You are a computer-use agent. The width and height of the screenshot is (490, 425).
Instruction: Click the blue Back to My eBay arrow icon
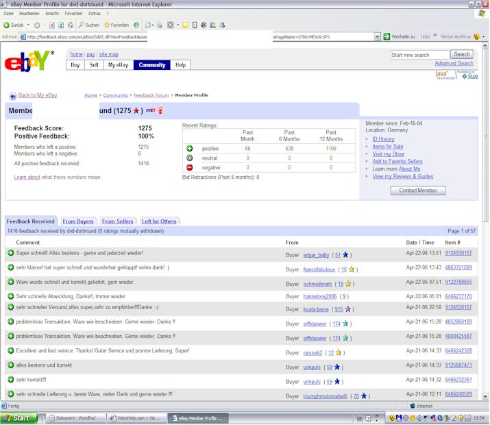12,96
